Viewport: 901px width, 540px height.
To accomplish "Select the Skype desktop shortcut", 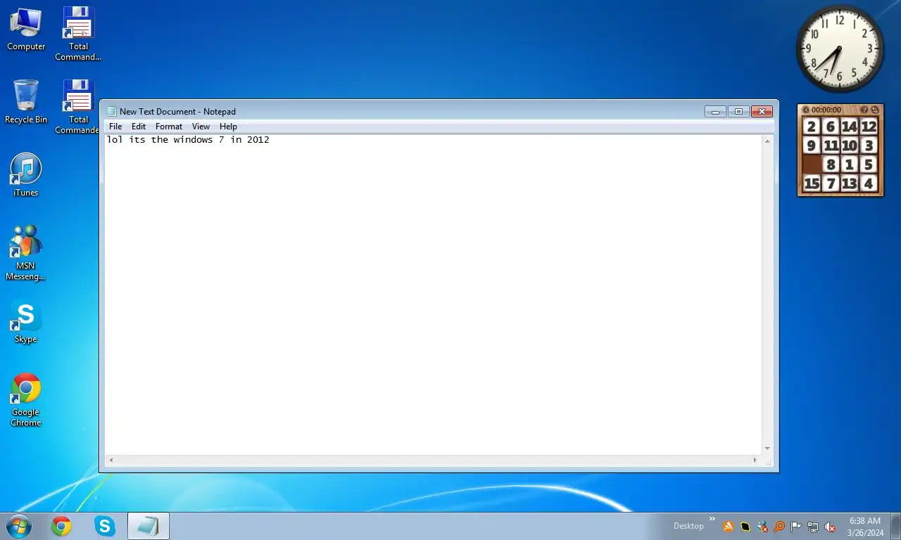I will [26, 322].
